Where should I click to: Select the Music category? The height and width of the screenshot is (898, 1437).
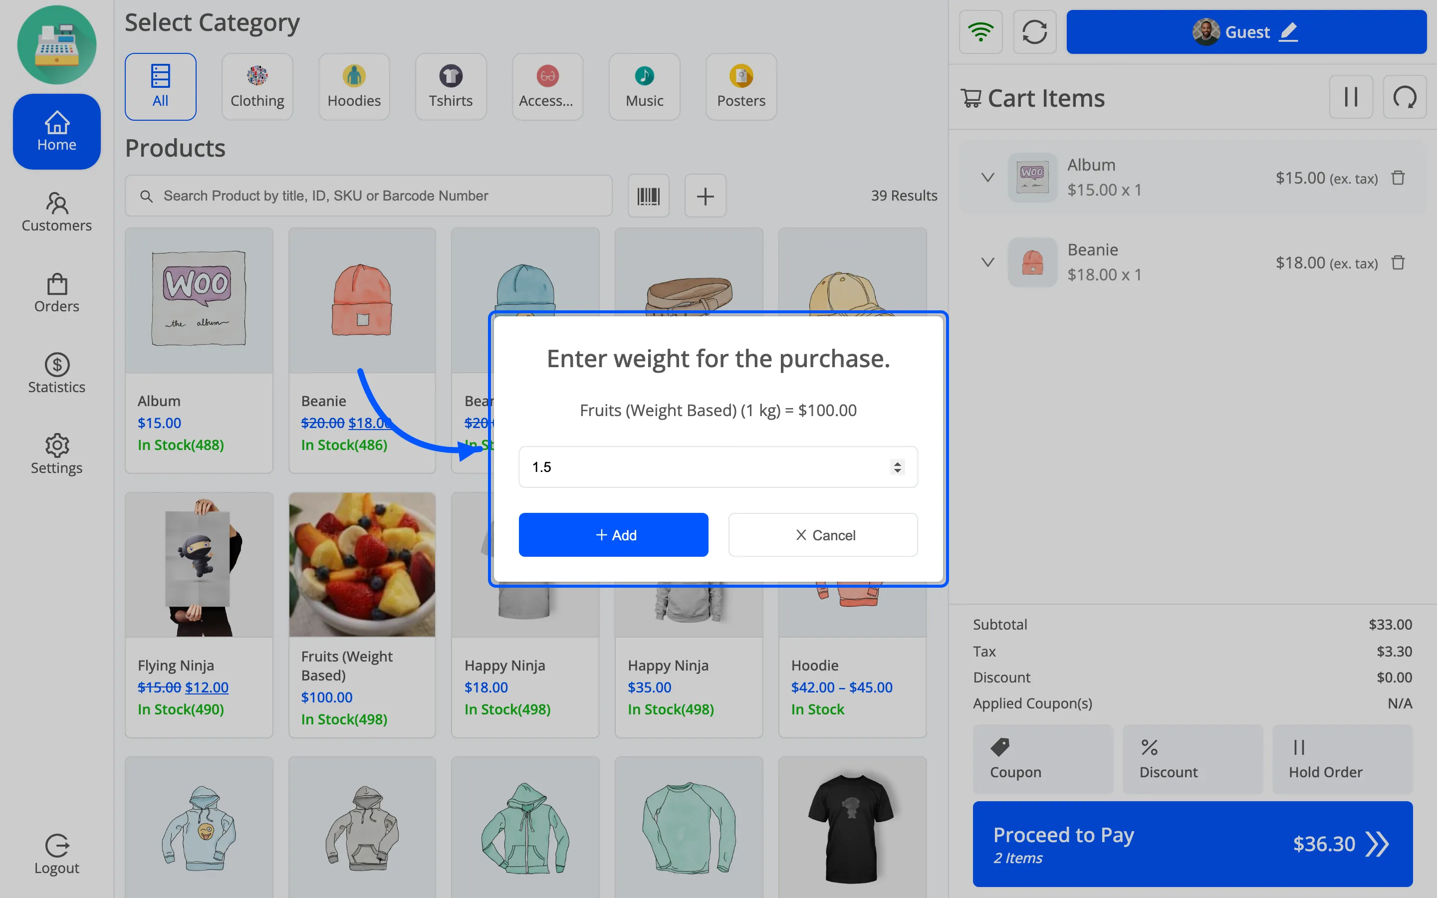[x=644, y=87]
